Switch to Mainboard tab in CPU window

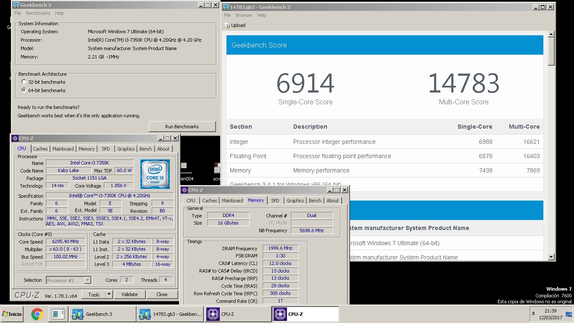click(63, 149)
